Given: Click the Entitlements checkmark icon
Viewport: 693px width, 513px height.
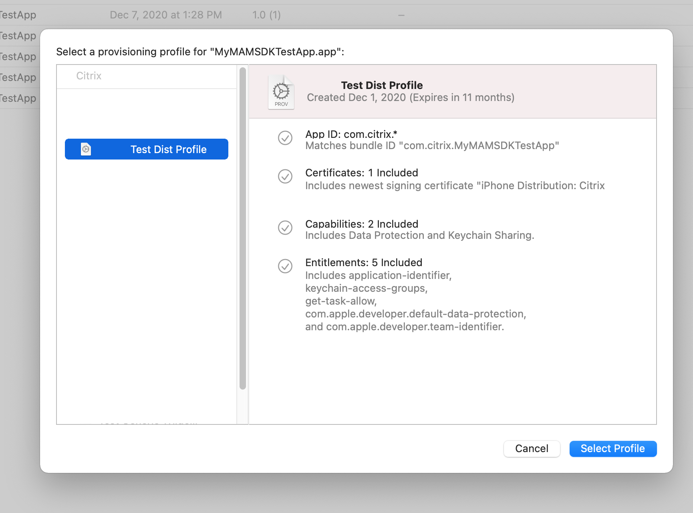Looking at the screenshot, I should tap(285, 266).
